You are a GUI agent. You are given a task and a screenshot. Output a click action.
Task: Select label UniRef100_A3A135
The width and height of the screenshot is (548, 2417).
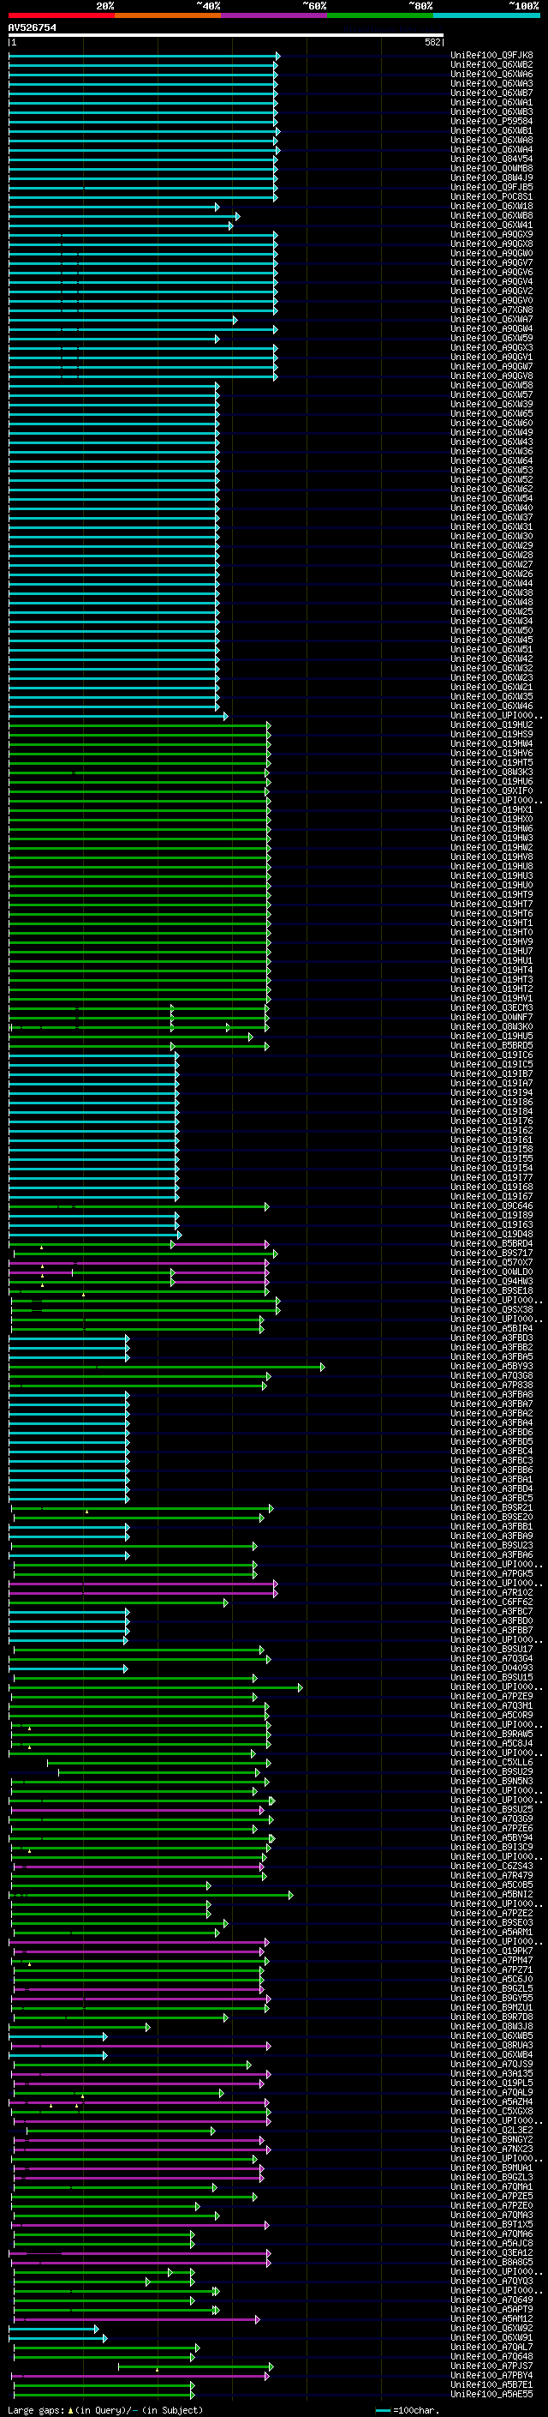pyautogui.click(x=491, y=2073)
